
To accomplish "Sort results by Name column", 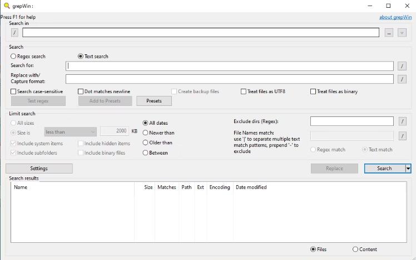I will [72, 187].
